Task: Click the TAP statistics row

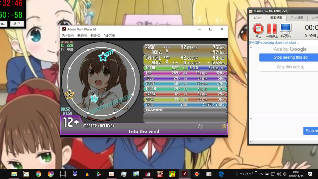Action: tap(185, 73)
